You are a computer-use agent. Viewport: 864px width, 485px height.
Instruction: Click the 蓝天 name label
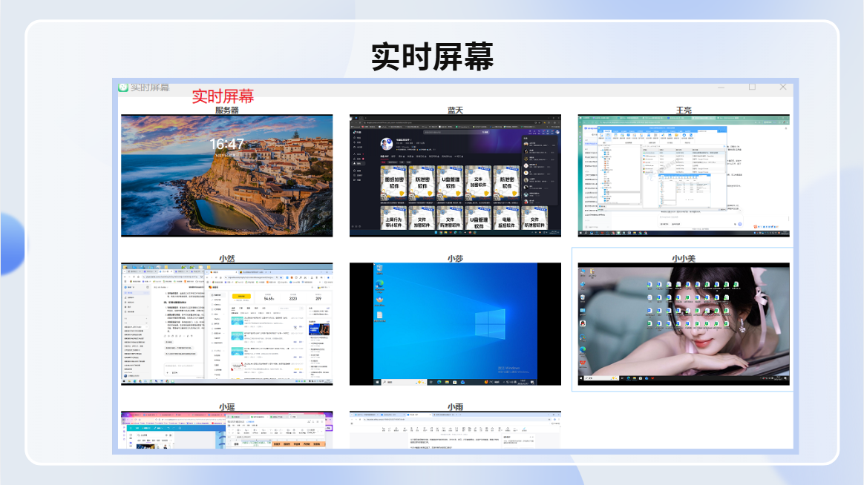[x=455, y=110]
